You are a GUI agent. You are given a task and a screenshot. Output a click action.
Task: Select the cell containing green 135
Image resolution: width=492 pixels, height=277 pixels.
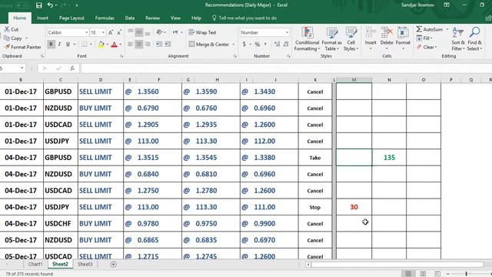pyautogui.click(x=389, y=158)
